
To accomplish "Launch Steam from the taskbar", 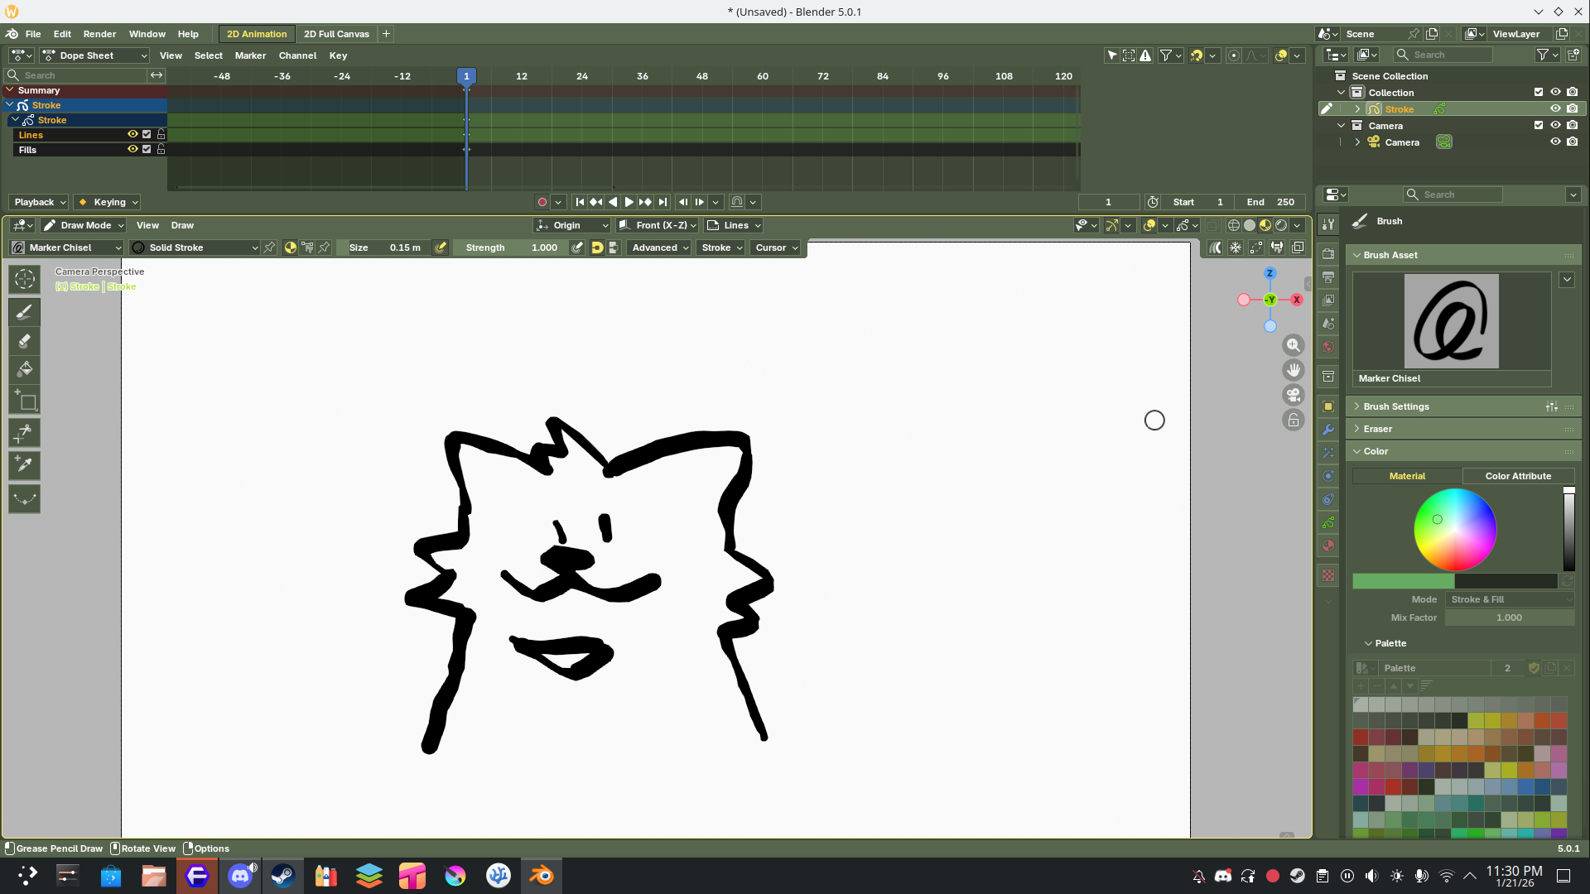I will point(282,876).
